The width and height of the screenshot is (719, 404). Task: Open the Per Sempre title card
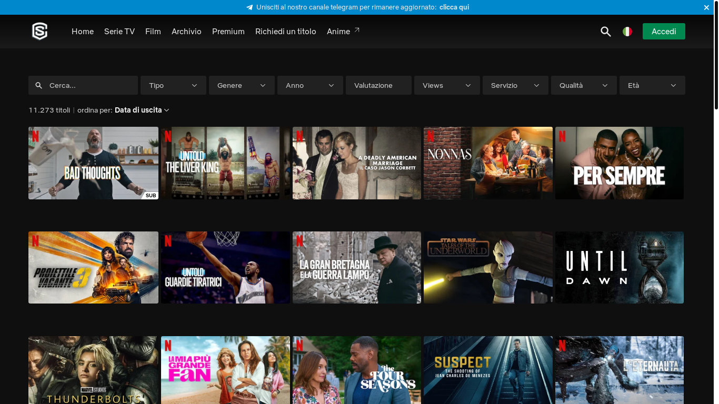(x=620, y=163)
